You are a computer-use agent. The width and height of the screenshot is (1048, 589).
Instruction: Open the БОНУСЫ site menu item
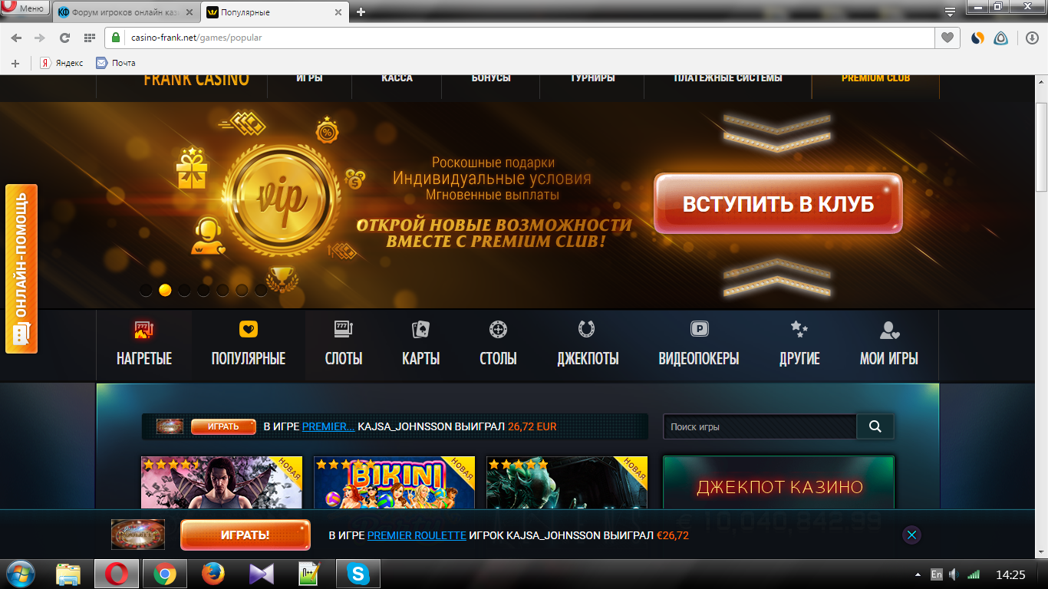click(491, 78)
